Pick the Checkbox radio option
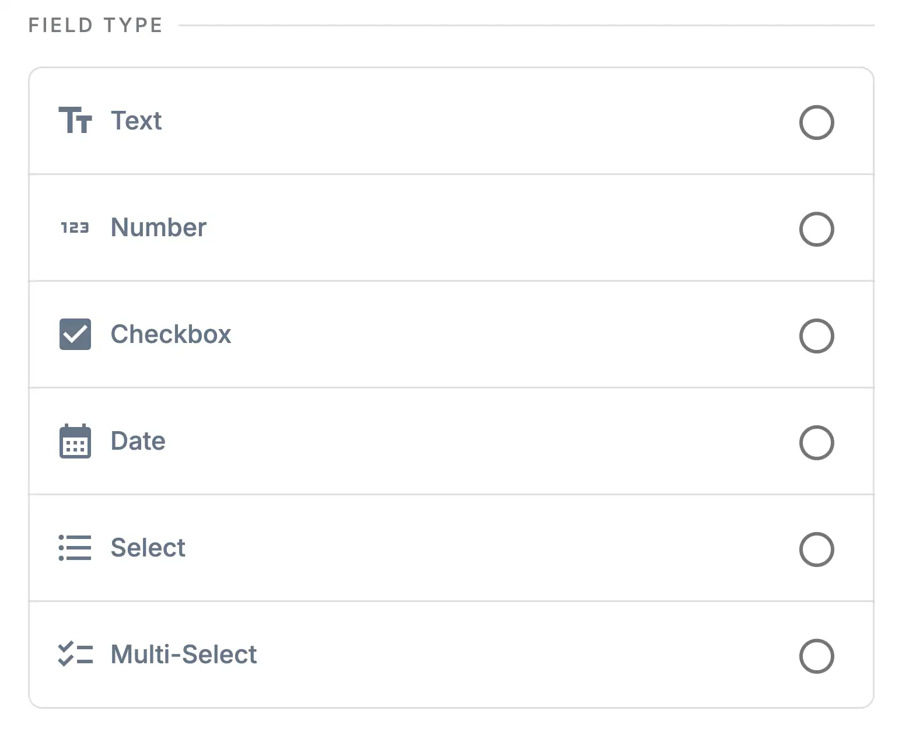The height and width of the screenshot is (742, 902). (x=816, y=336)
